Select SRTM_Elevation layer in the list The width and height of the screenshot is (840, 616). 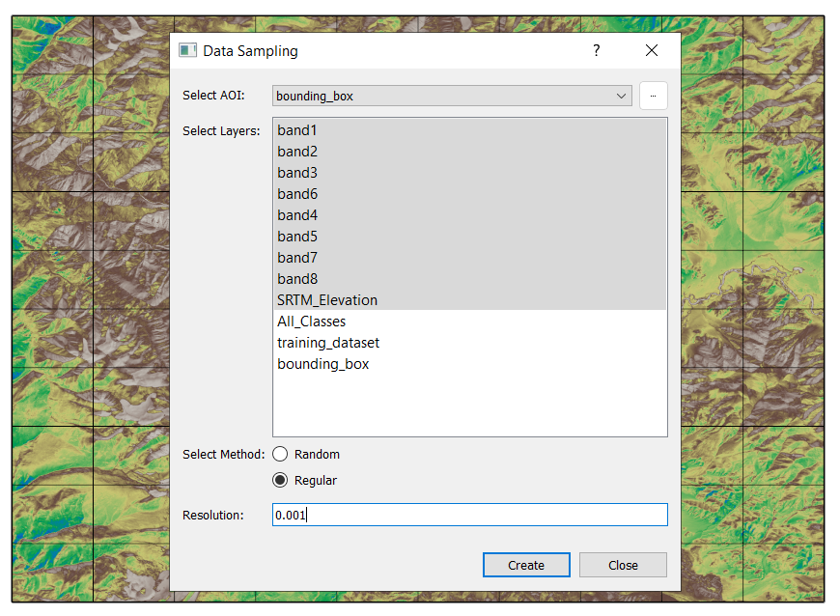coord(327,300)
